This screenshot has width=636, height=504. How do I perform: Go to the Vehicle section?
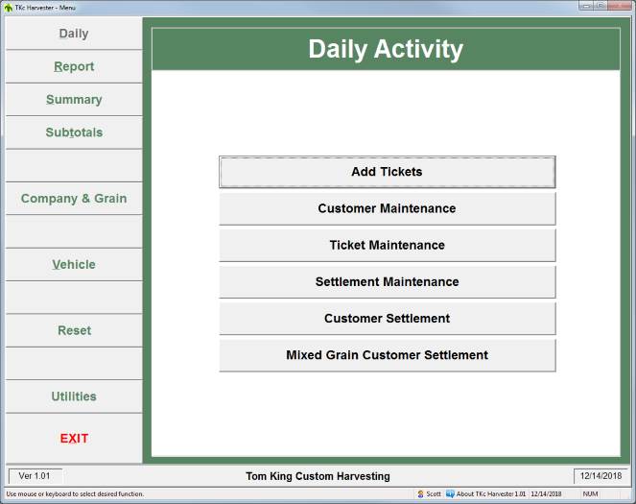pos(74,265)
